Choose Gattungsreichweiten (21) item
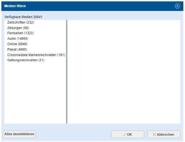Image resolution: width=185 pixels, height=142 pixels. (x=26, y=60)
